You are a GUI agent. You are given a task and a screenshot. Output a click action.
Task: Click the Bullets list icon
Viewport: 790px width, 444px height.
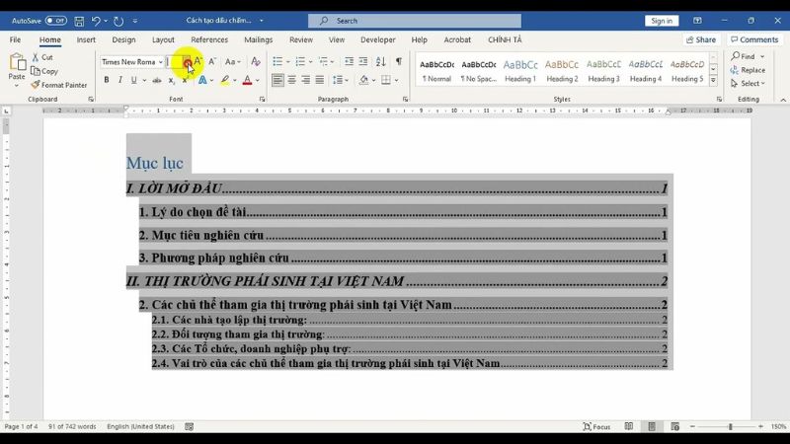[x=277, y=61]
